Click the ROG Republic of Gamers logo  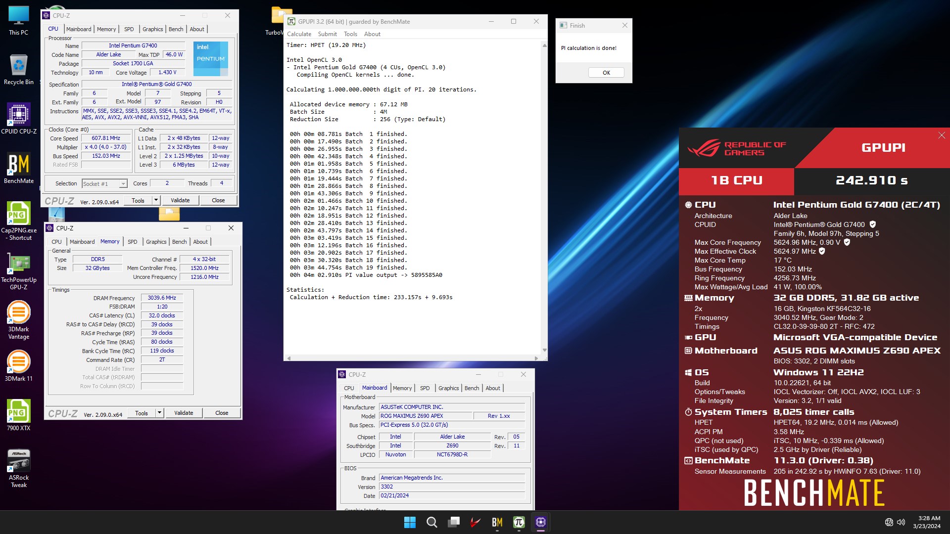pos(736,148)
